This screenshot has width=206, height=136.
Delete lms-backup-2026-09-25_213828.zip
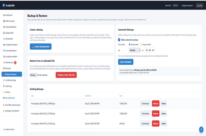tap(164, 114)
